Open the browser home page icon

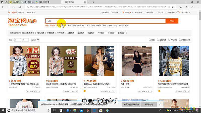20,7
